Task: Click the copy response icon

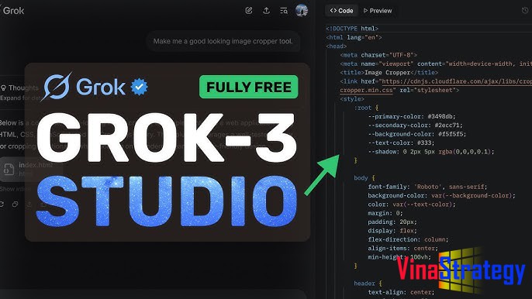Action: [16, 204]
